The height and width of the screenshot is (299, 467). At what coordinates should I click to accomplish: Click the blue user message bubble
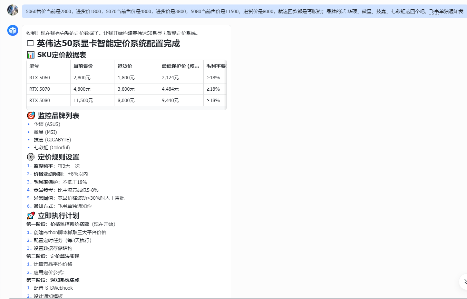pyautogui.click(x=244, y=11)
